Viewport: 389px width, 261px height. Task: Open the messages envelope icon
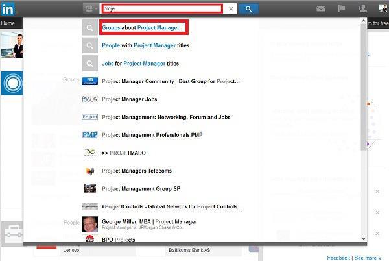(x=321, y=9)
